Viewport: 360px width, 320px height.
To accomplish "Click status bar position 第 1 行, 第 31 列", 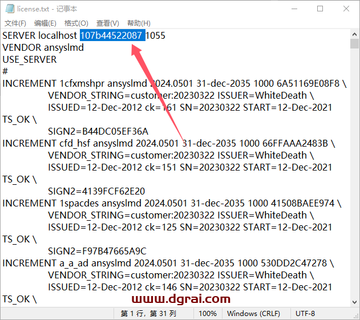I will click(148, 314).
